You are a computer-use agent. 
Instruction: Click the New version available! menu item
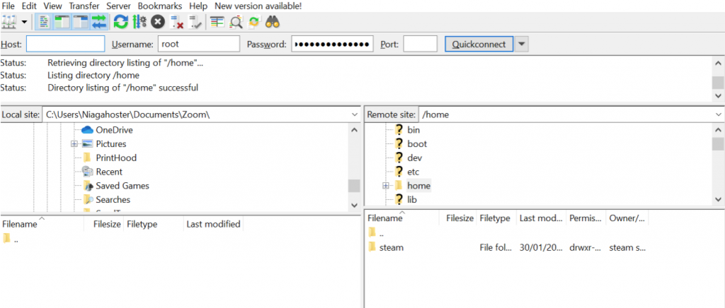258,6
